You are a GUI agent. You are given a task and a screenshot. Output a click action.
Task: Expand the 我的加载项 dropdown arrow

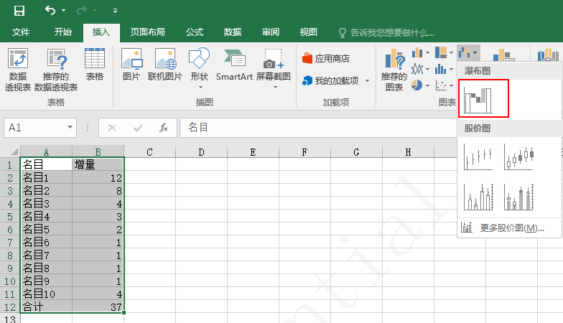coord(368,80)
